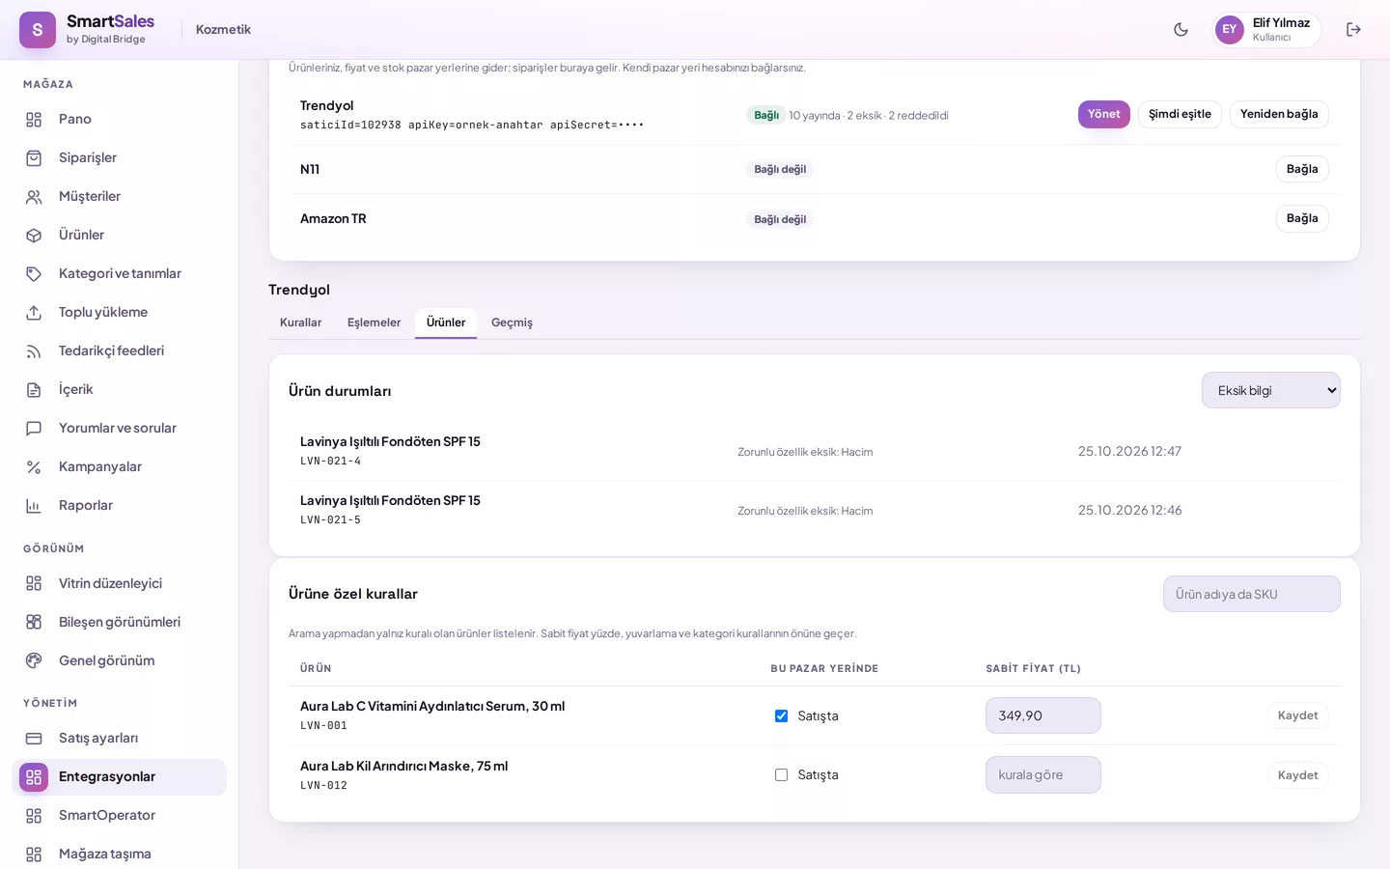Click product row LVN-021-5
The height and width of the screenshot is (869, 1390).
(814, 510)
